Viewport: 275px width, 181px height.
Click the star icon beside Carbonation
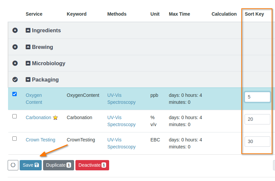(x=55, y=117)
